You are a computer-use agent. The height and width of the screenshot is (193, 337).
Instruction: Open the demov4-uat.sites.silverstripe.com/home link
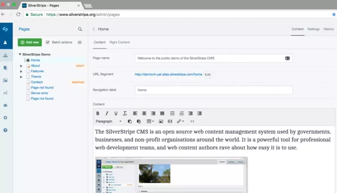tap(168, 74)
